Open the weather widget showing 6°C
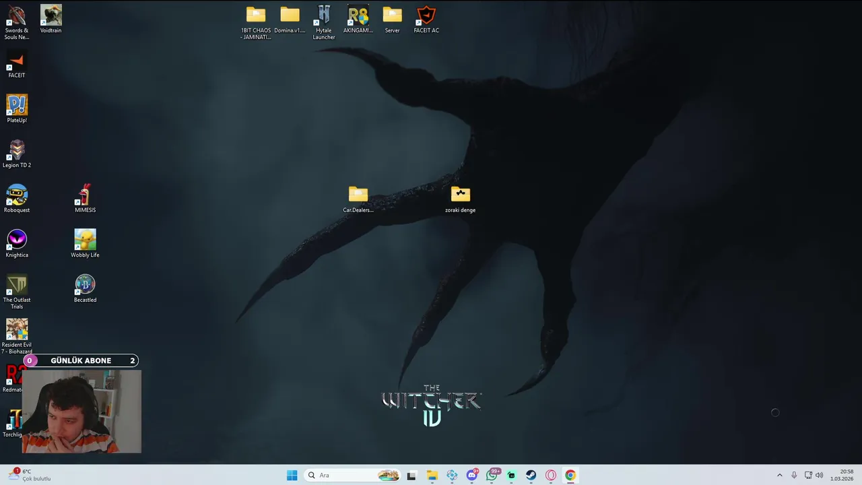 tap(30, 475)
